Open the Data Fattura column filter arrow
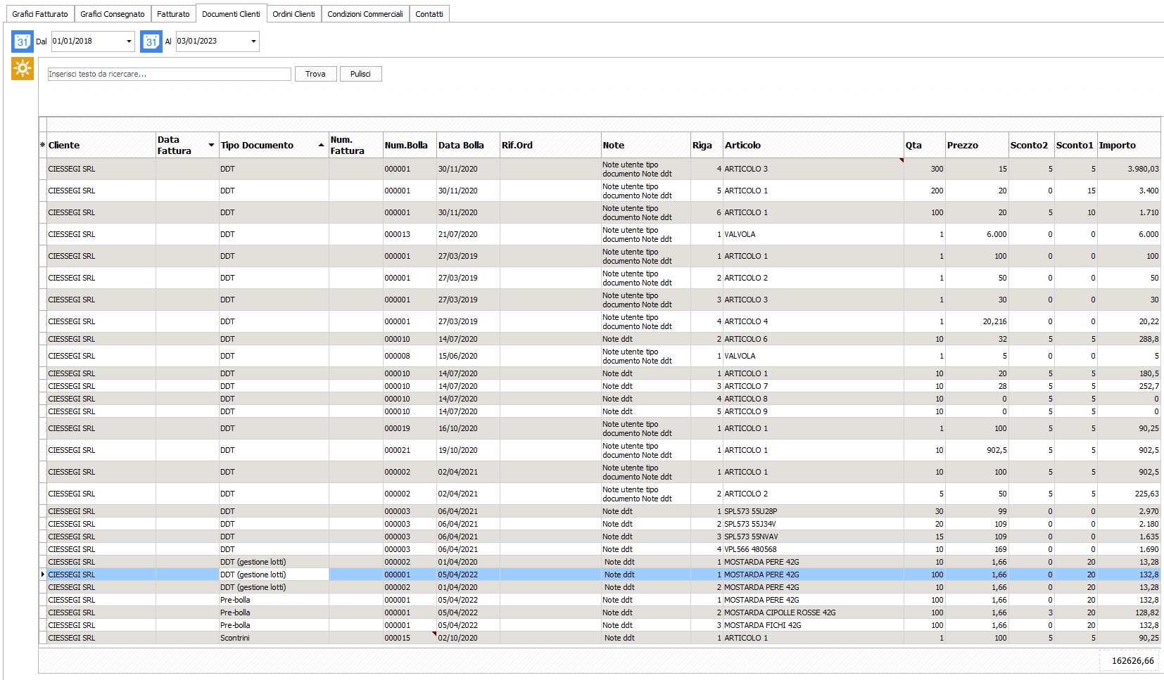The image size is (1164, 680). click(211, 145)
